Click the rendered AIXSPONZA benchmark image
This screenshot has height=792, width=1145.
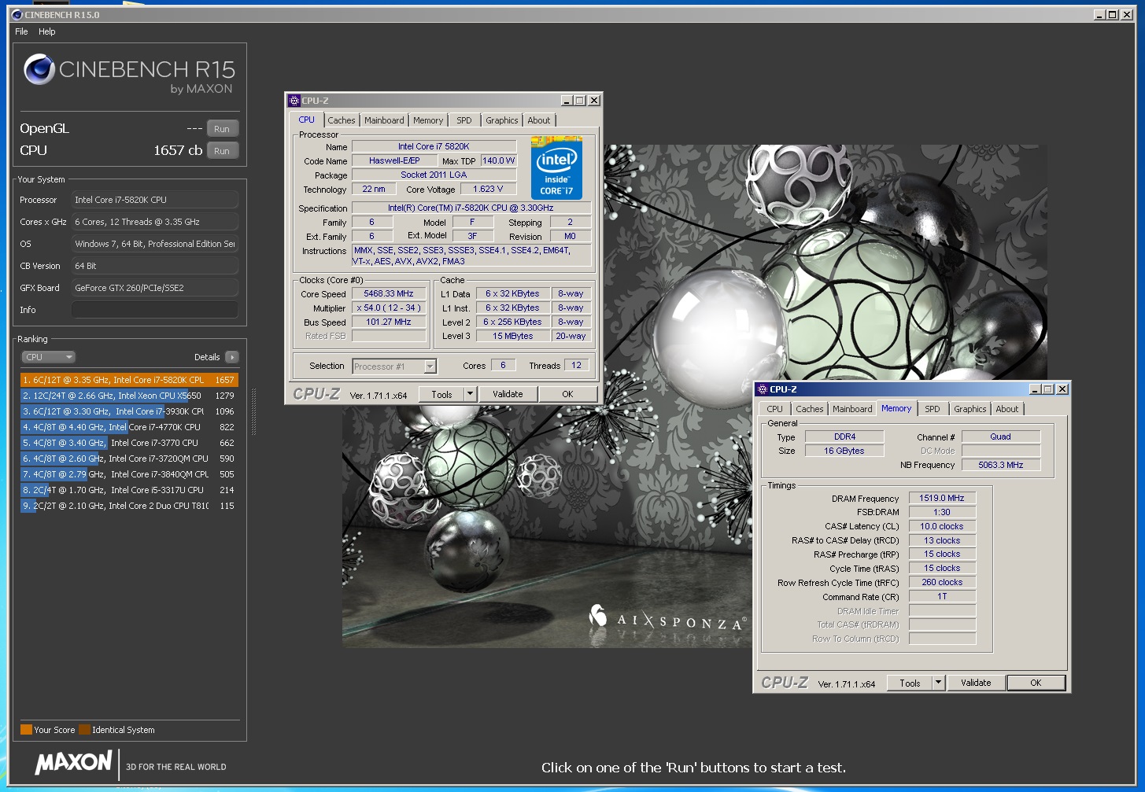(694, 396)
